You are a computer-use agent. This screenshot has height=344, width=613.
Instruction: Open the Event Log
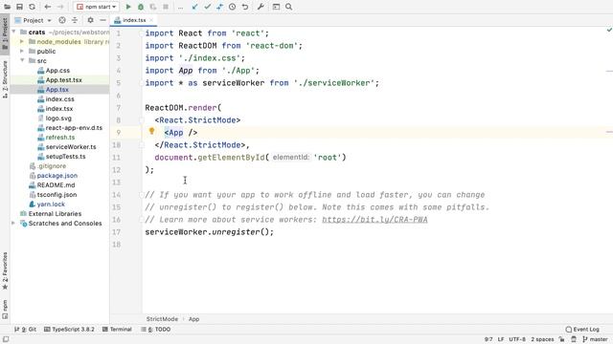(582, 329)
